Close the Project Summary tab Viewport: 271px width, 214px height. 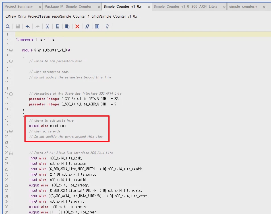coord(40,7)
